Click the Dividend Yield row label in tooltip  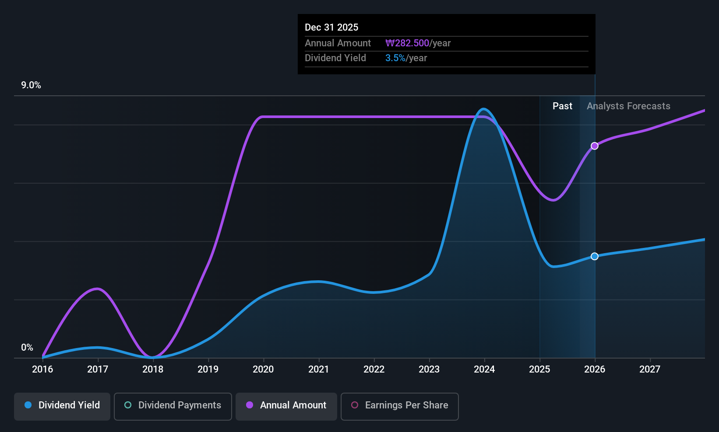click(x=335, y=58)
